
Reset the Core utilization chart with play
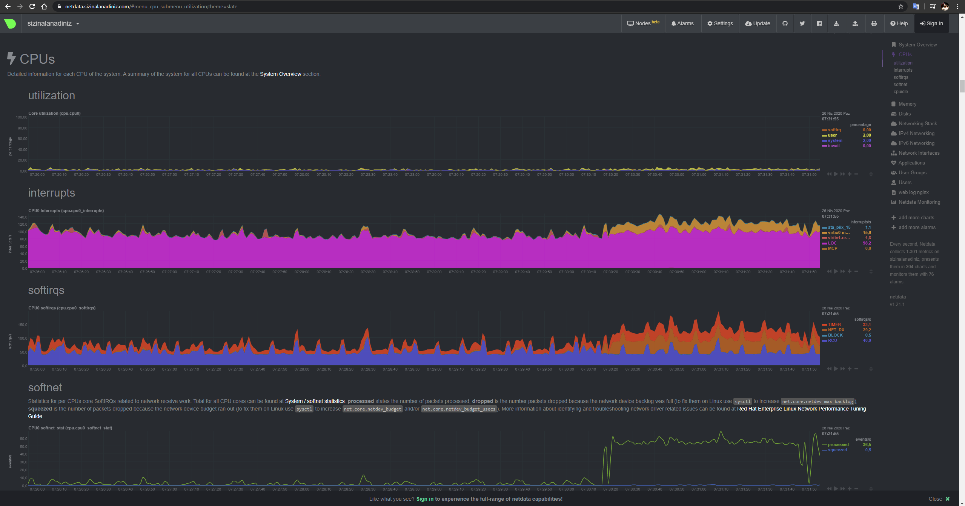click(836, 174)
